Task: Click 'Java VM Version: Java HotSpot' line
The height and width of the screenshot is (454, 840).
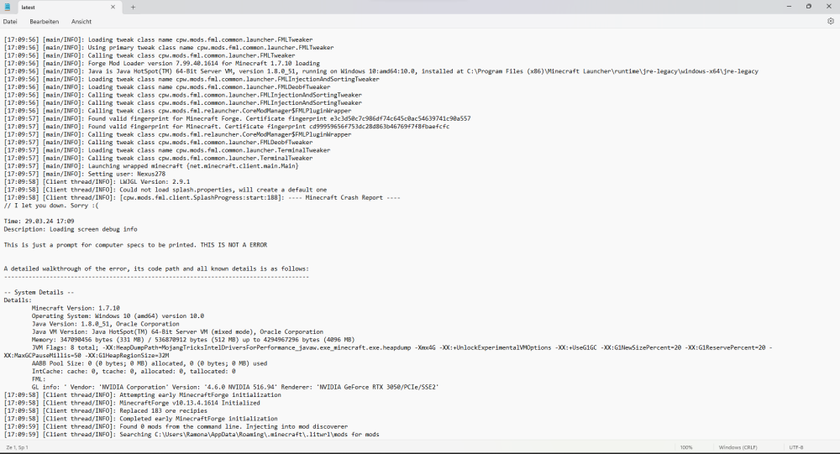Action: (177, 331)
